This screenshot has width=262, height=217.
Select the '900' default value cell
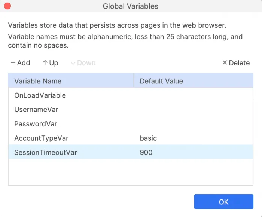(x=146, y=152)
